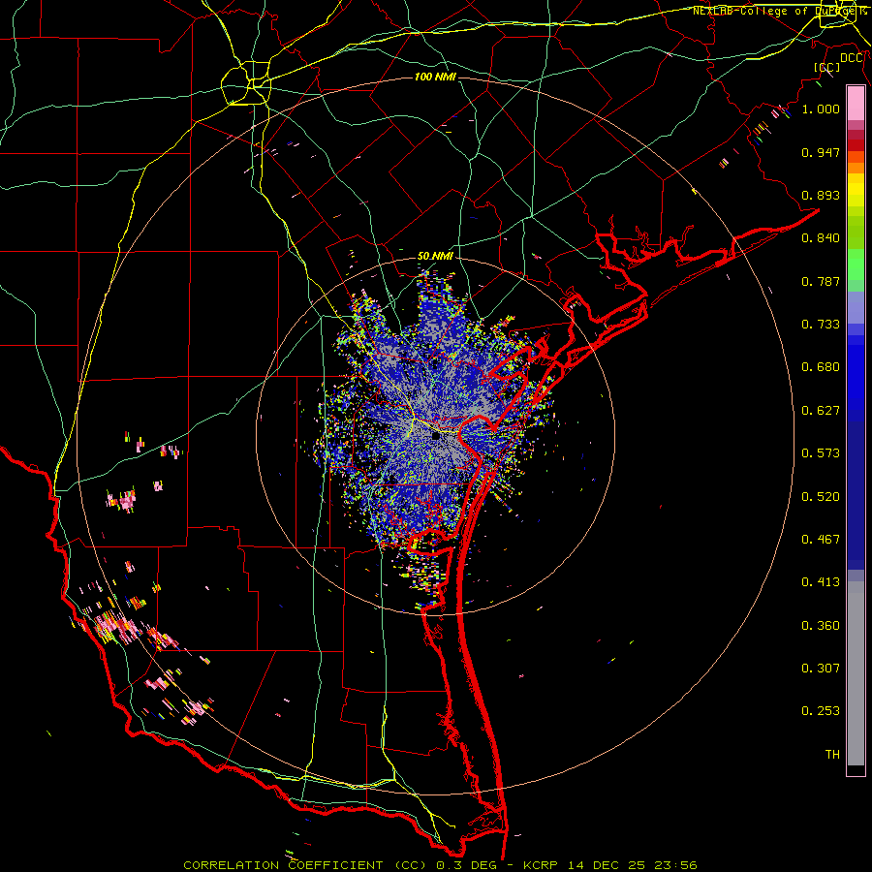The image size is (872, 872).
Task: Pick the gray low-value color bar segment
Action: click(856, 673)
